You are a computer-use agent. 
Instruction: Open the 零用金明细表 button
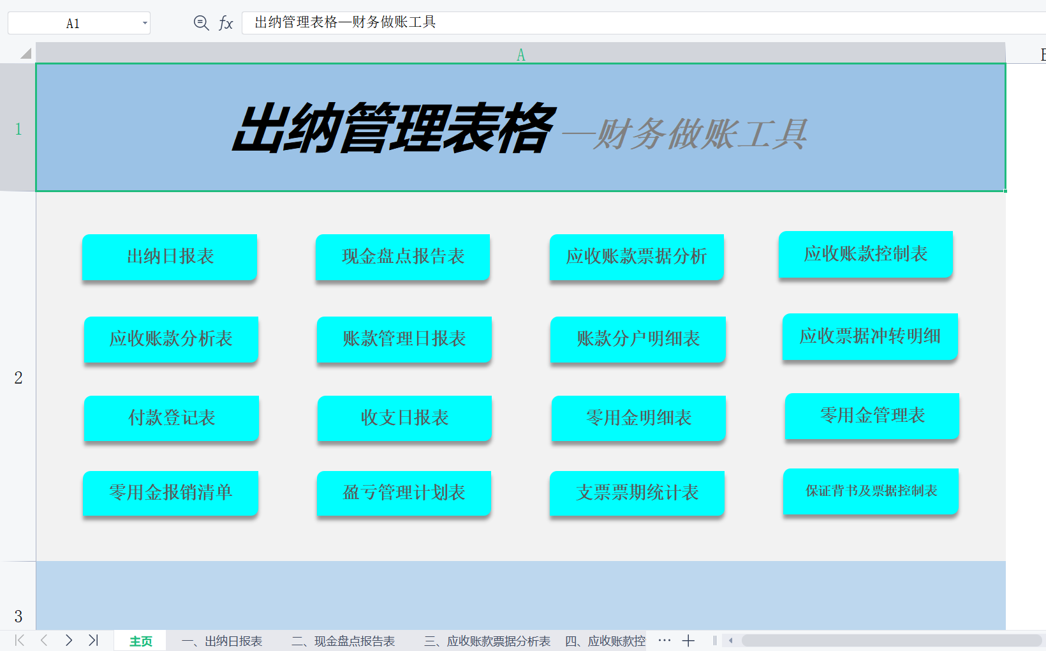click(x=638, y=418)
